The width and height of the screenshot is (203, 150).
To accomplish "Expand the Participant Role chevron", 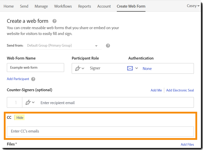I will [x=83, y=68].
